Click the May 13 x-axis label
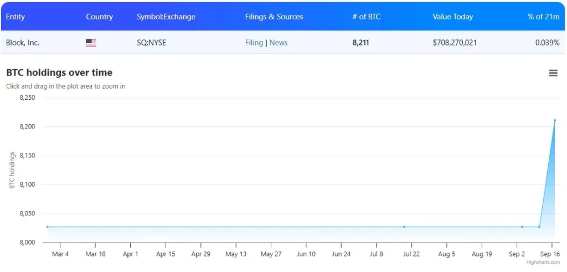 pos(236,254)
